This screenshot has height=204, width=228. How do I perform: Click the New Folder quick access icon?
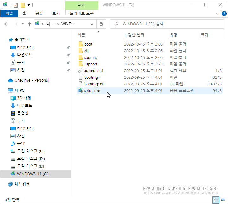[x=23, y=5]
